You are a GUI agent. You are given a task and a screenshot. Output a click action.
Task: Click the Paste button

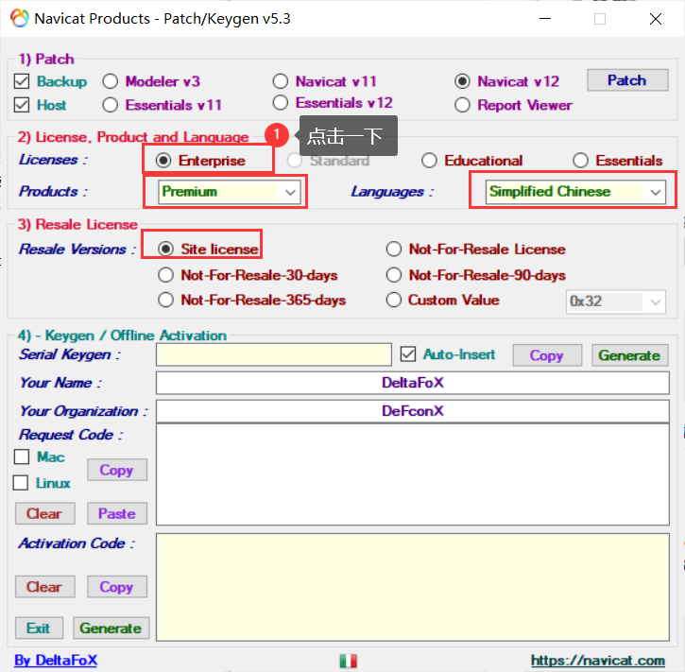[x=117, y=513]
